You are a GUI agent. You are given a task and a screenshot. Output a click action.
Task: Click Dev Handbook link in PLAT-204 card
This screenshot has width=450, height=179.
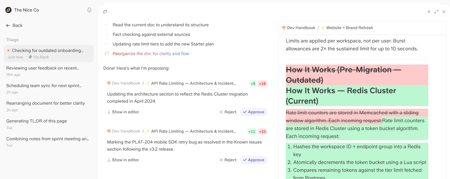click(x=126, y=131)
